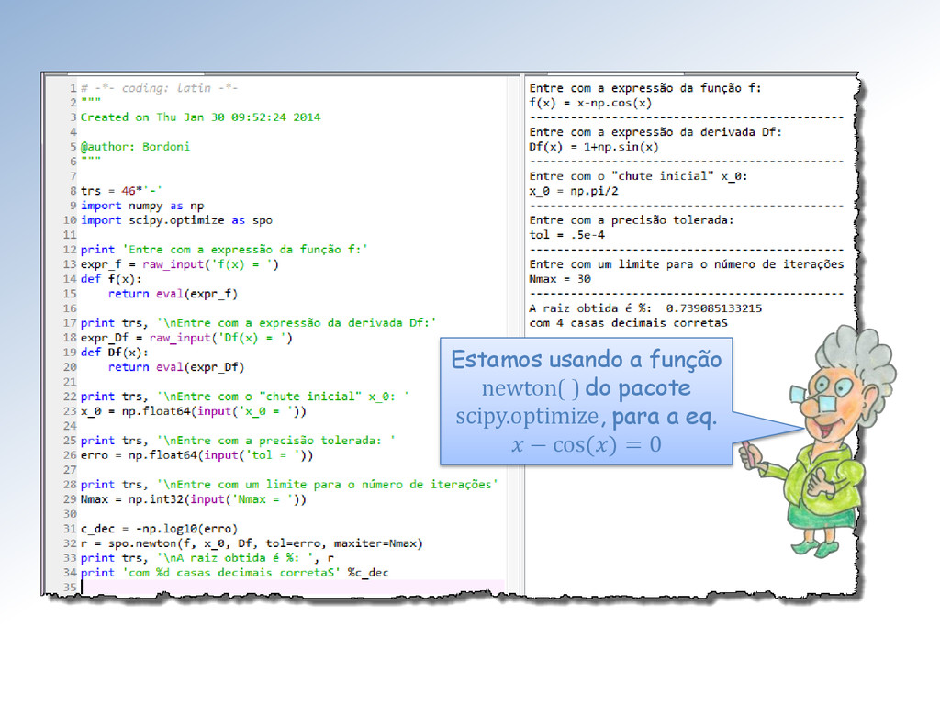Click console output 'Df(x) = 1+np.sin(x)'
This screenshot has width=940, height=705.
594,147
